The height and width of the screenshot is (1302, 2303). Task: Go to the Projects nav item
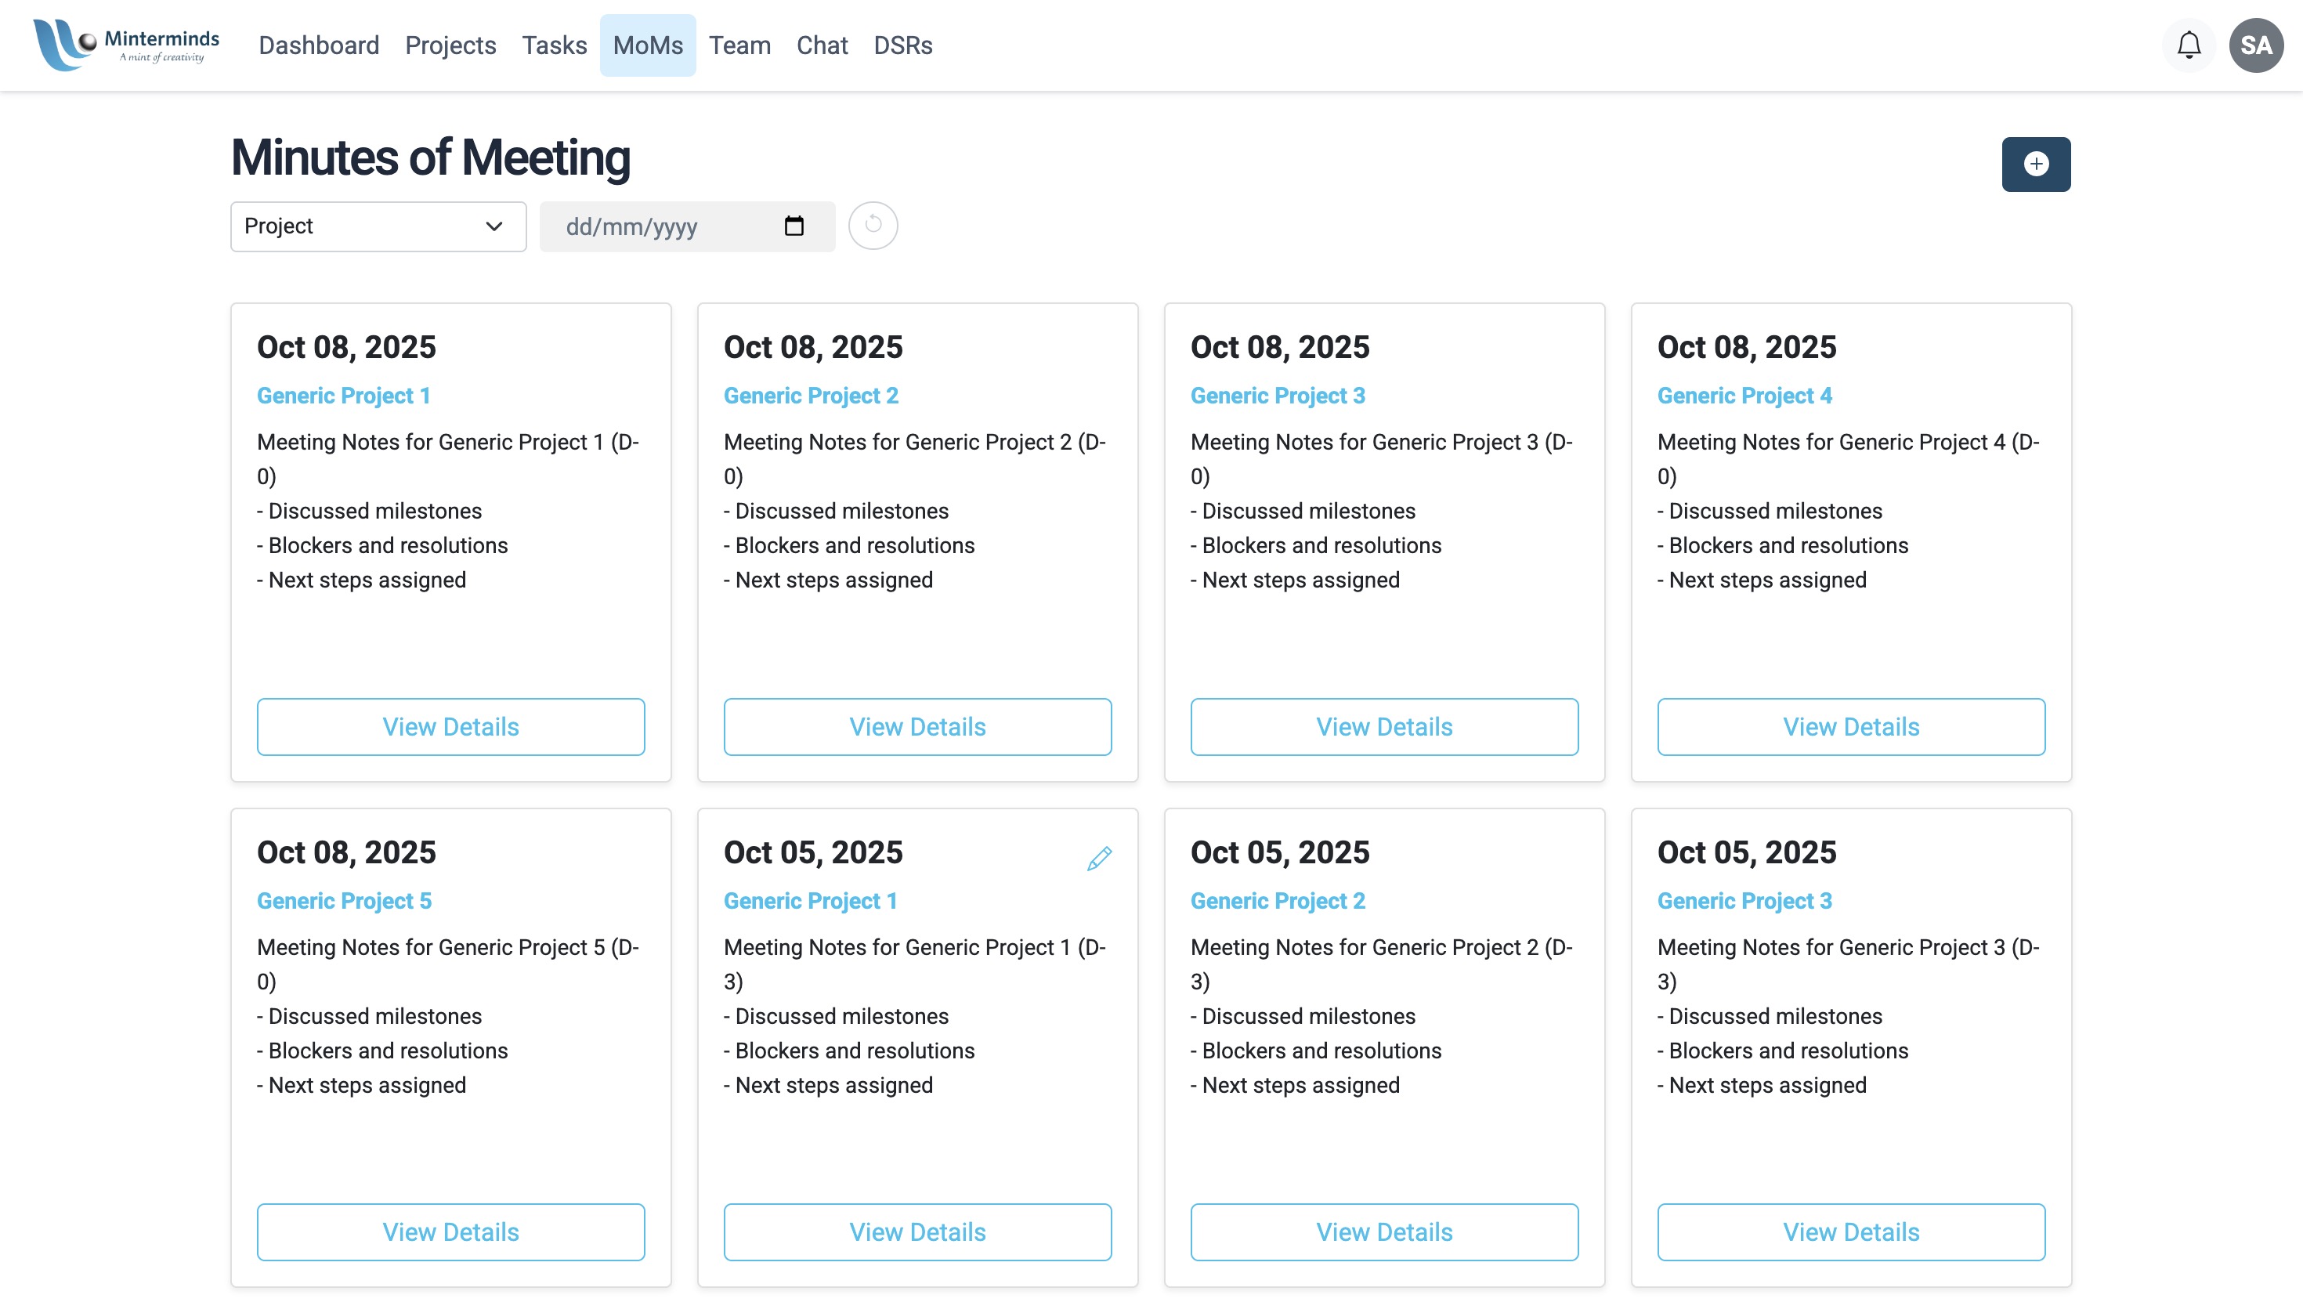(x=450, y=45)
